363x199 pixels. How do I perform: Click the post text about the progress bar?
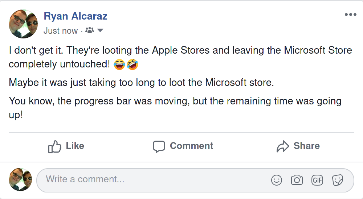click(174, 101)
